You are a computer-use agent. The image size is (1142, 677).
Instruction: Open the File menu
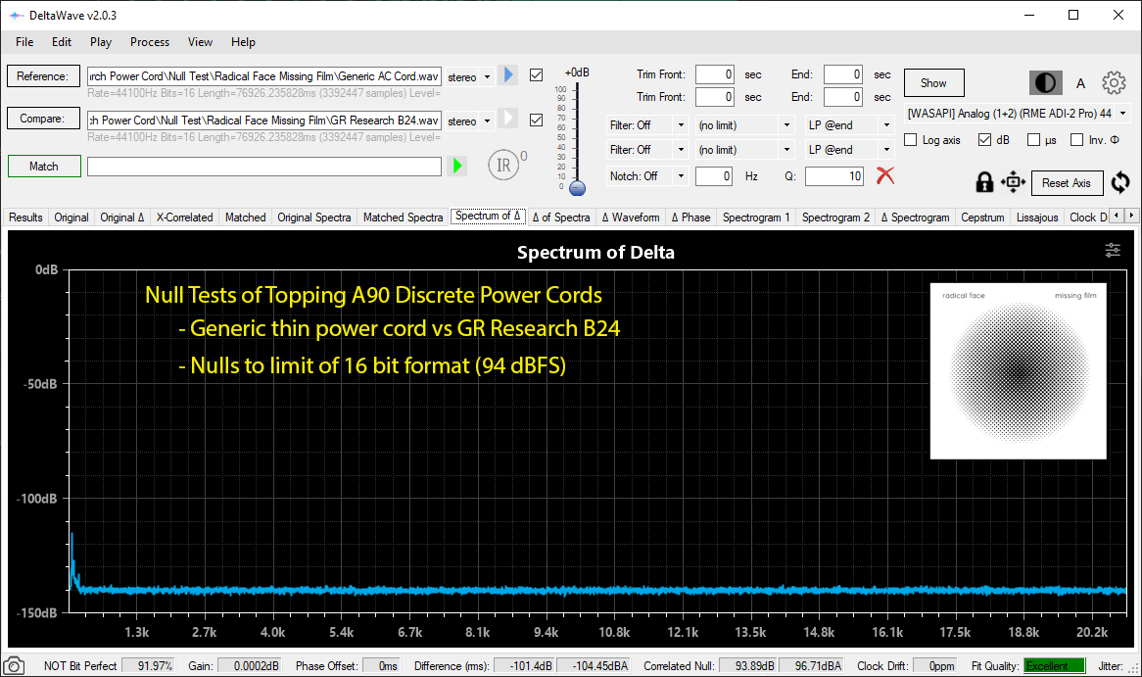pos(24,42)
